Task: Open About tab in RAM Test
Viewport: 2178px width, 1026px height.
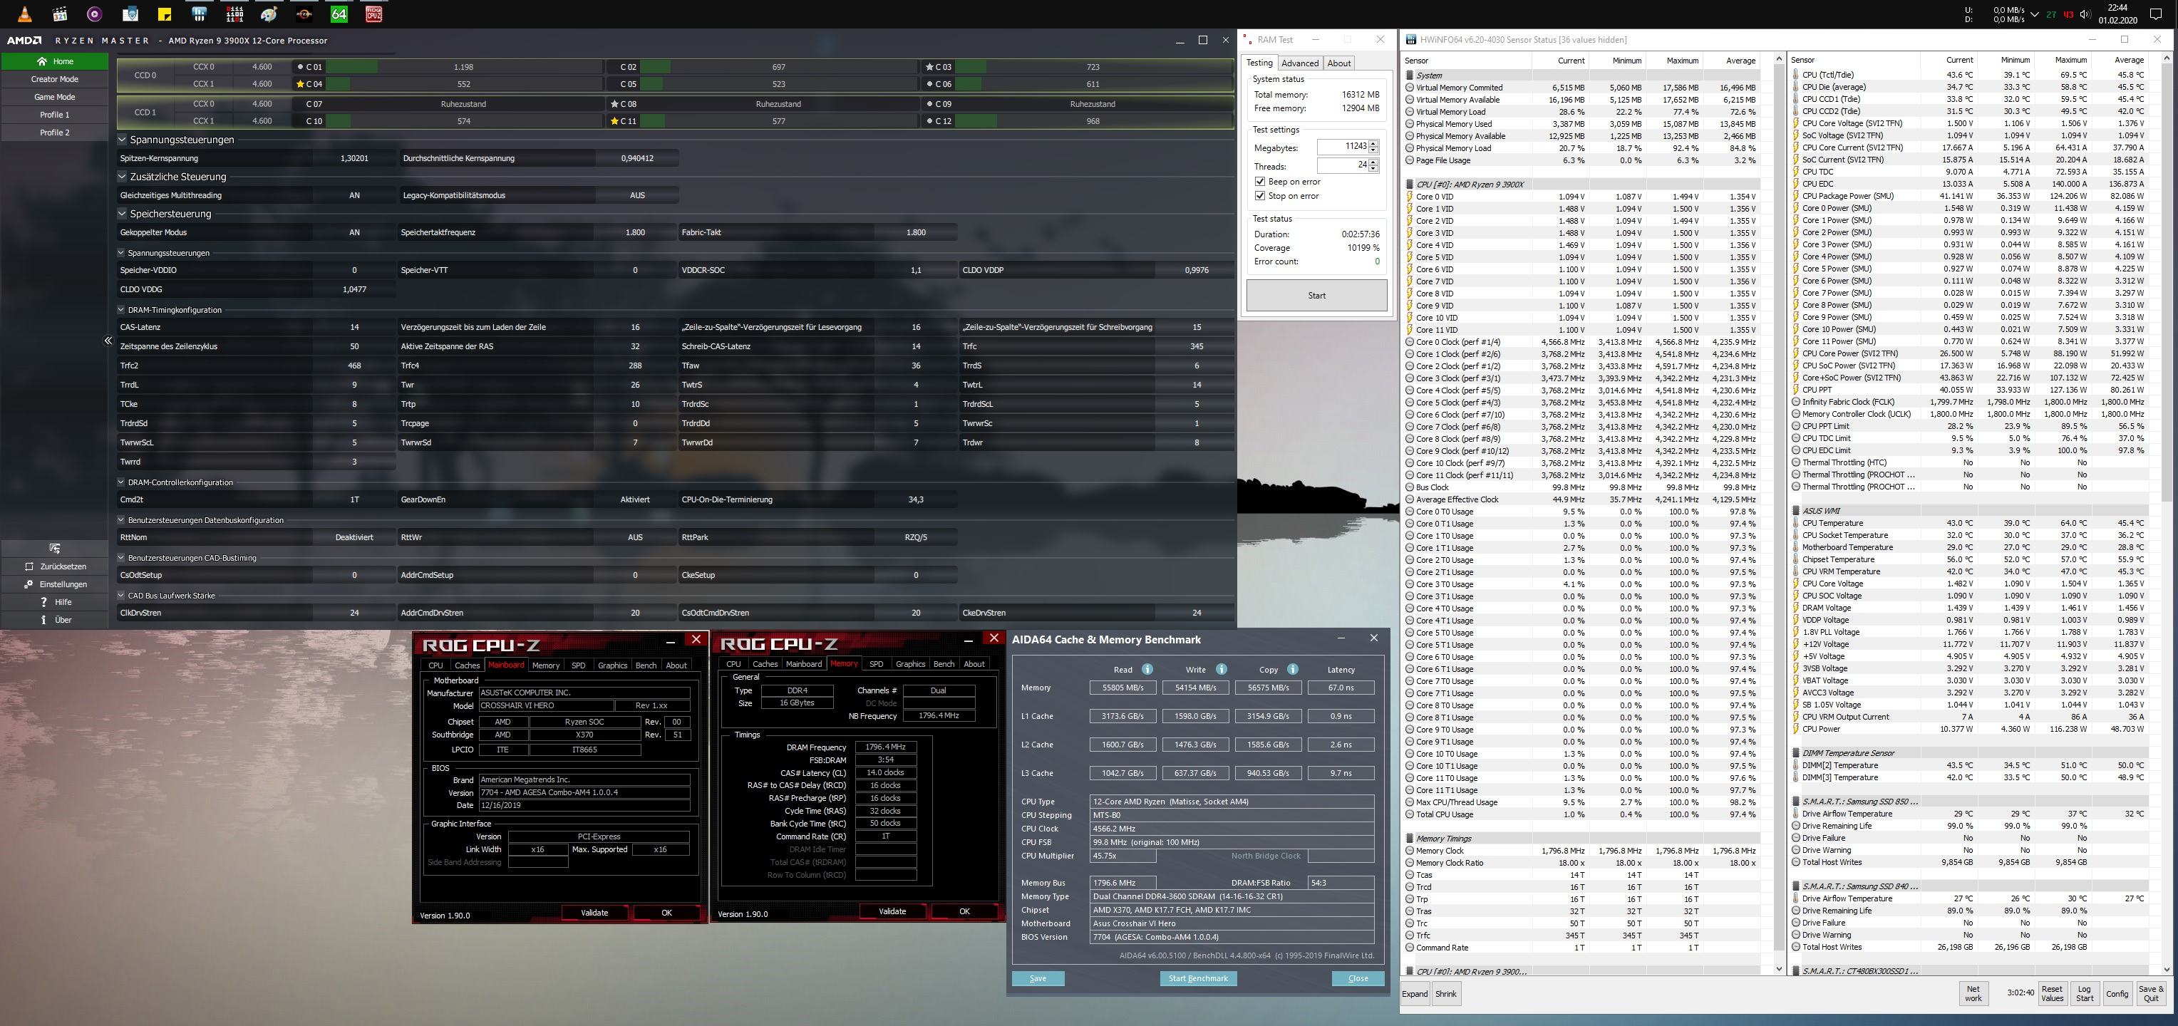Action: click(1339, 63)
